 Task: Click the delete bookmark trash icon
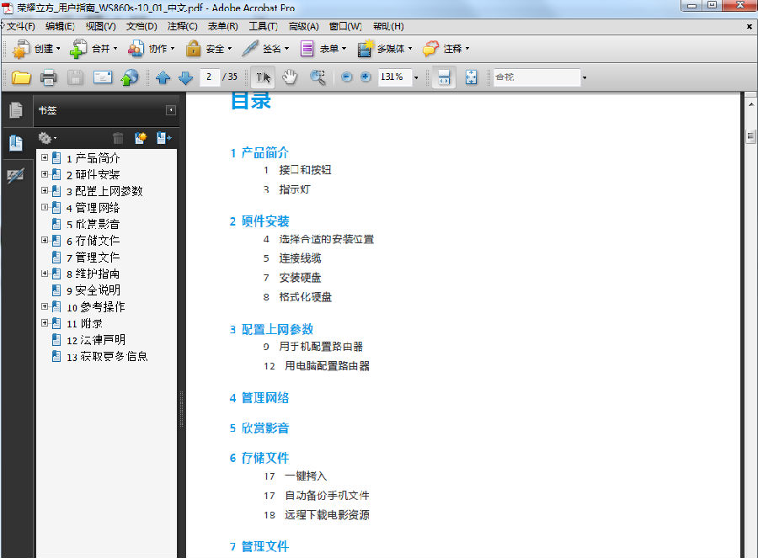[x=119, y=137]
